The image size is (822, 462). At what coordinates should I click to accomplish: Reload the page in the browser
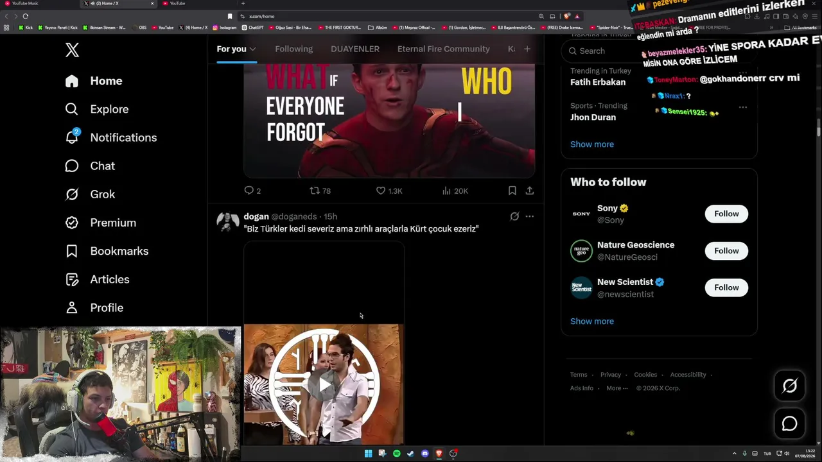click(26, 16)
